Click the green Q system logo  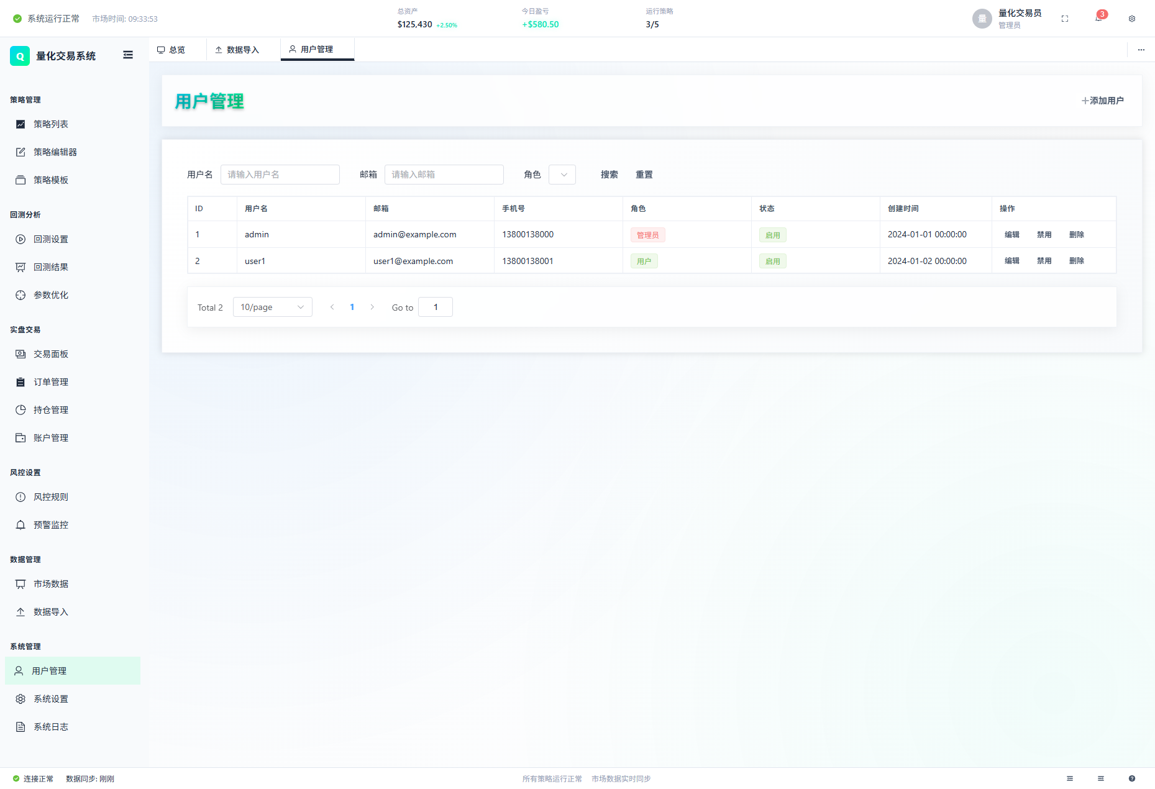click(x=20, y=56)
